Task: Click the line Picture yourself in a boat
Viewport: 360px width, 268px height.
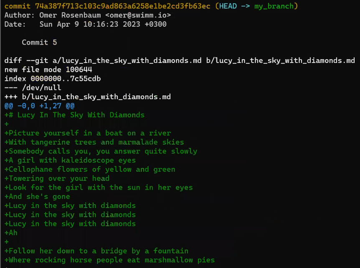Action: (x=88, y=133)
